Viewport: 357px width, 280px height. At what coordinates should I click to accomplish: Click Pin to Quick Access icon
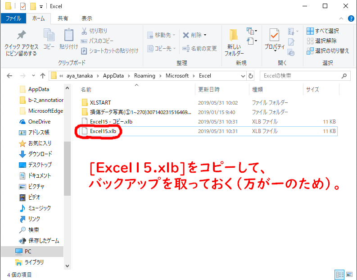coord(22,35)
